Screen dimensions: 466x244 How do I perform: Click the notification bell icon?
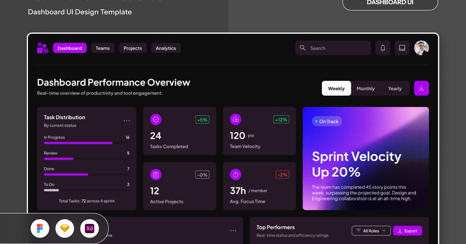point(383,48)
